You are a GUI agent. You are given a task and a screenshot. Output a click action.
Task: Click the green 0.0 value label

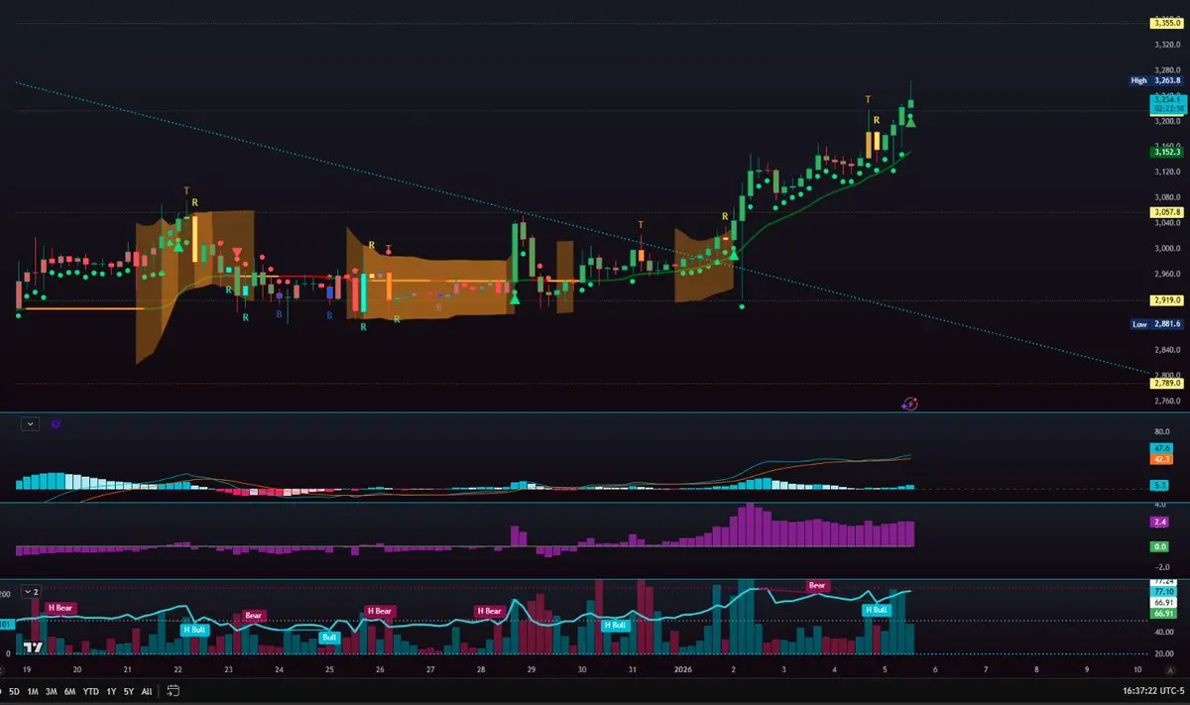pos(1159,546)
